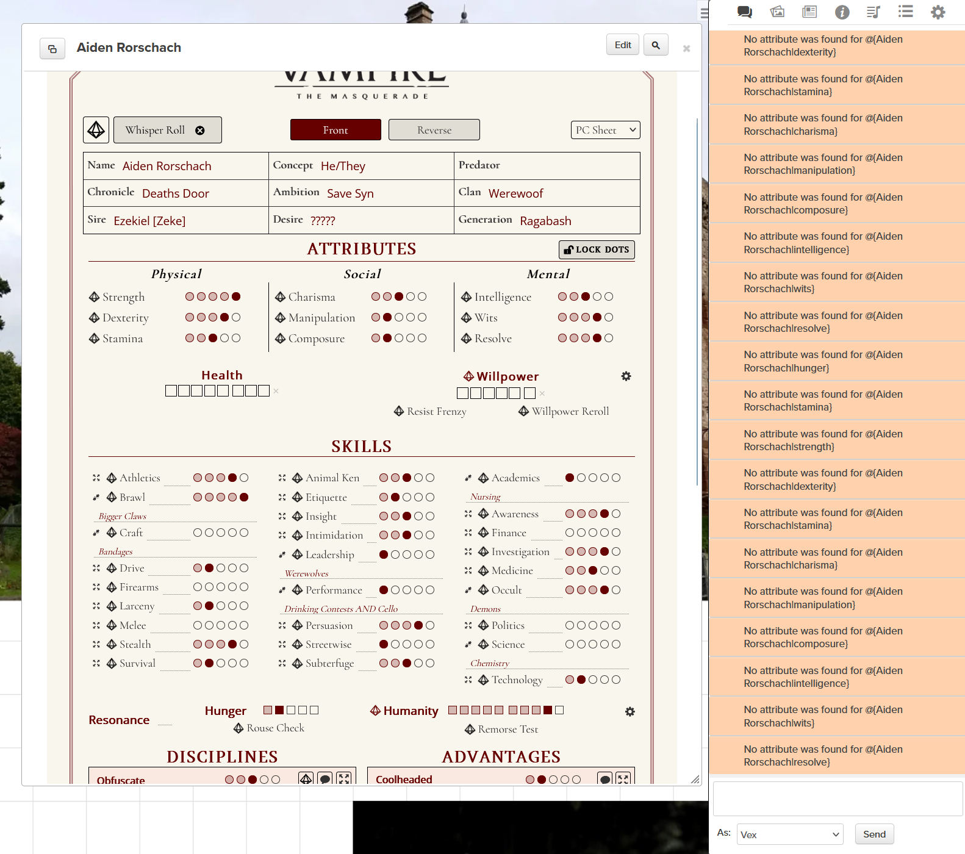Viewport: 965px width, 854px height.
Task: Click the Edit button
Action: 623,45
